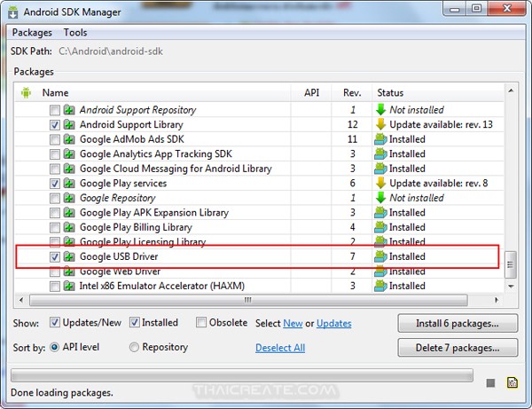Check the Google Repository checkbox
The image size is (532, 409).
(55, 198)
